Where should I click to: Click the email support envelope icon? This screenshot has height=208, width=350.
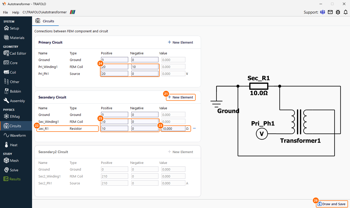[x=330, y=12]
